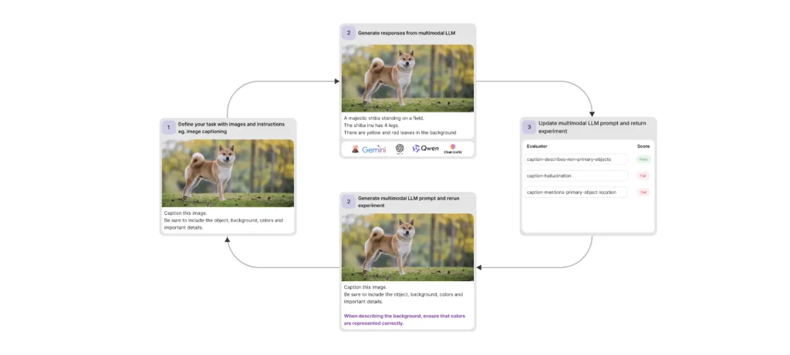Click the Fail badge beside caption-mentions-primary-object-location
The image size is (790, 355).
643,192
